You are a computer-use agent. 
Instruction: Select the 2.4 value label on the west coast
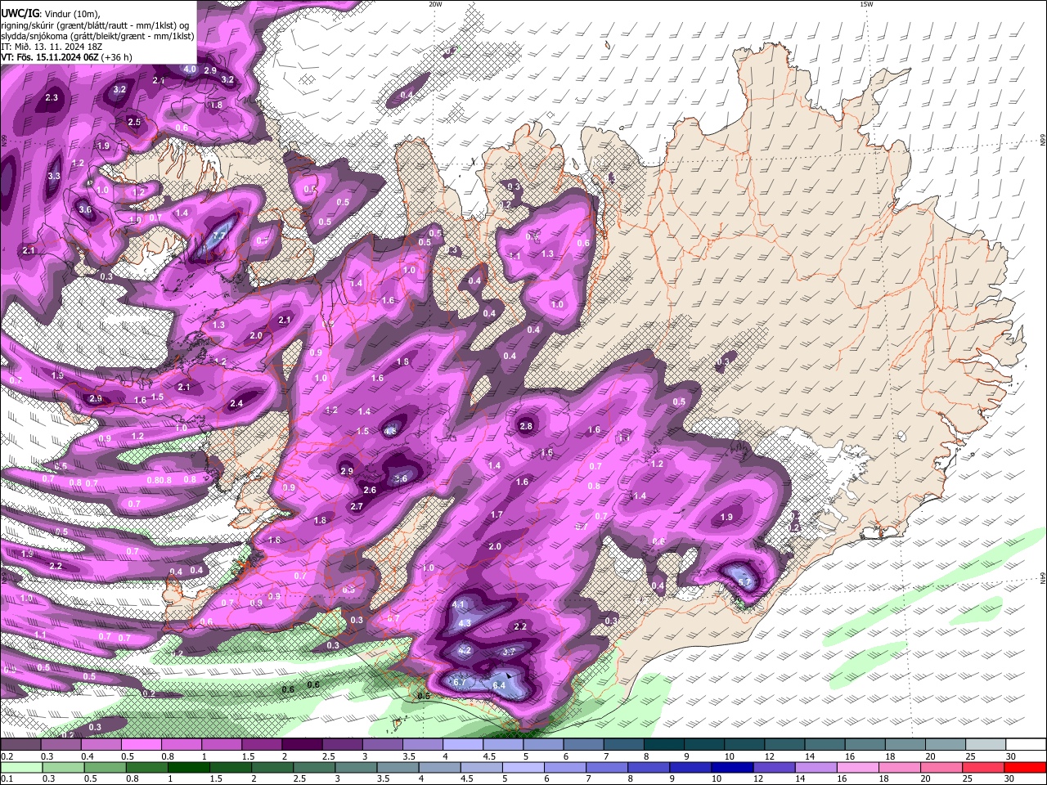tap(236, 403)
